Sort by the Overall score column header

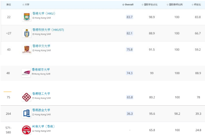128,4
